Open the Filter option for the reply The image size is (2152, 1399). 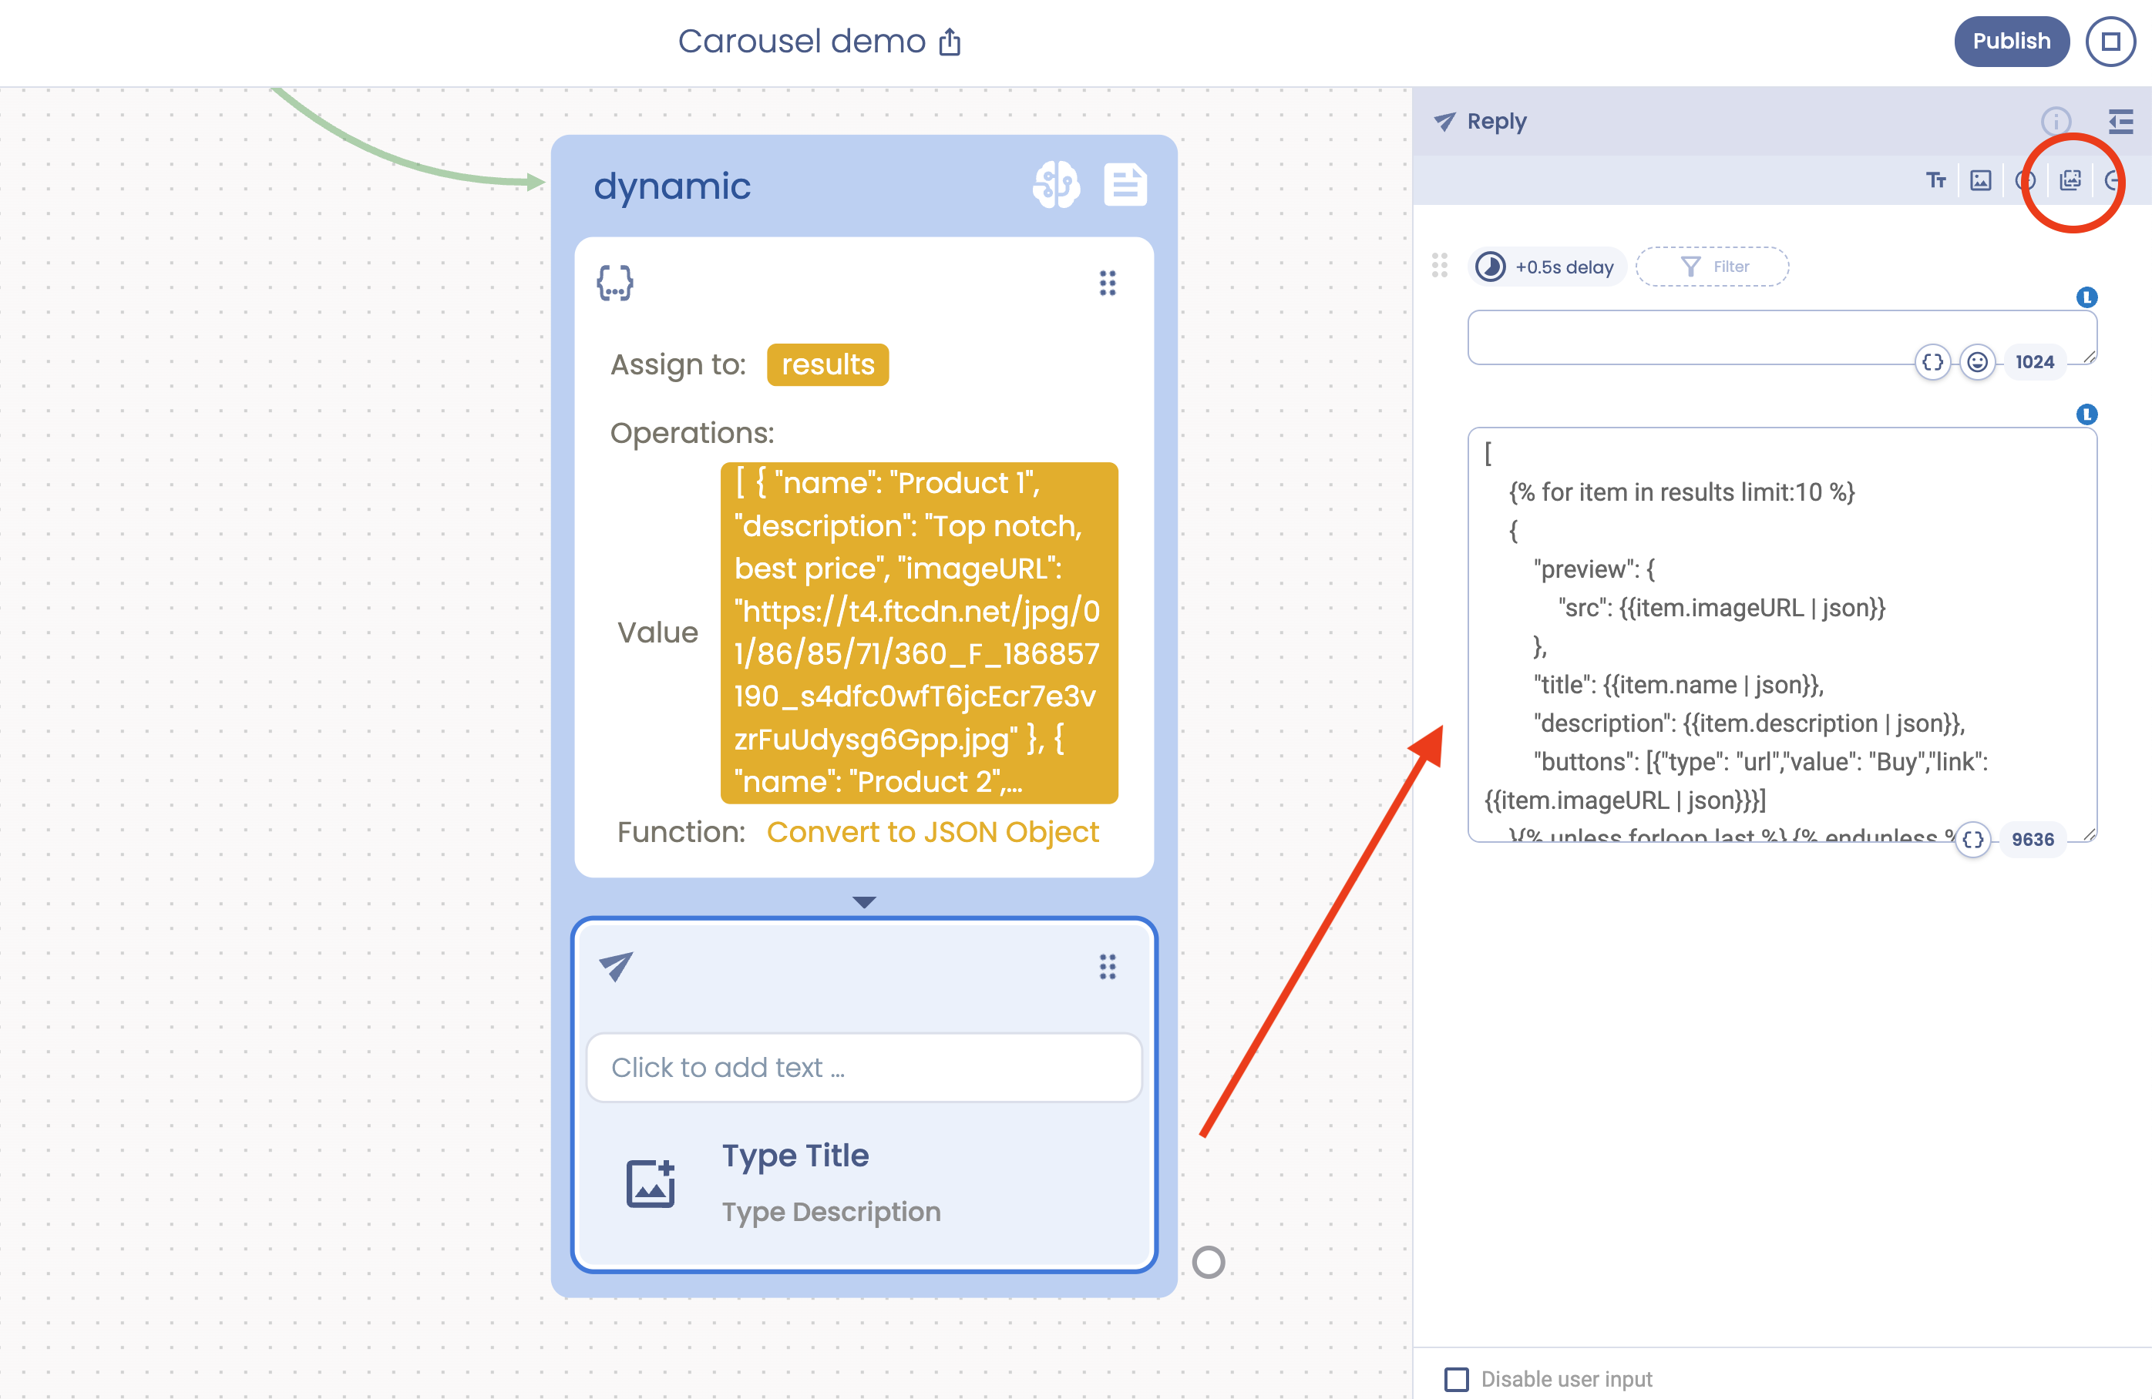coord(1713,267)
